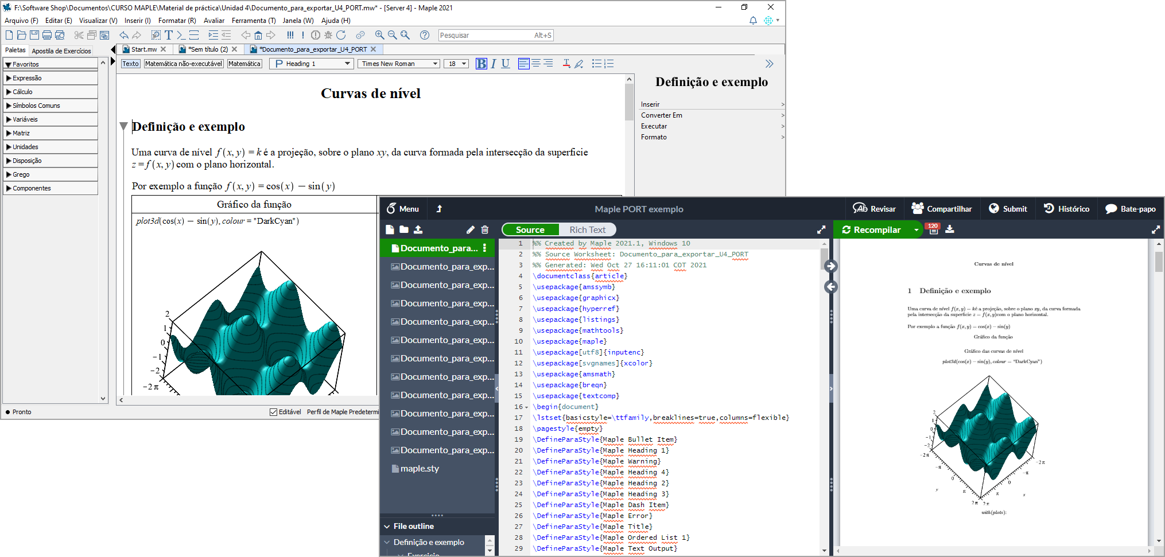Switch editor to Rich Text mode

click(587, 229)
